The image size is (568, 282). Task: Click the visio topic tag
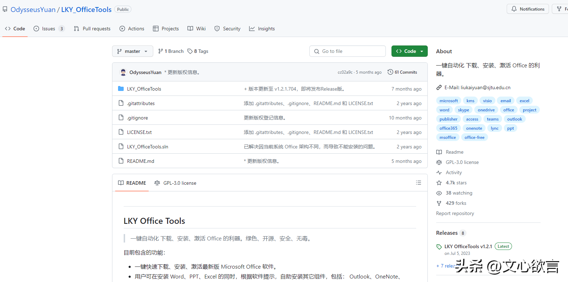(487, 101)
